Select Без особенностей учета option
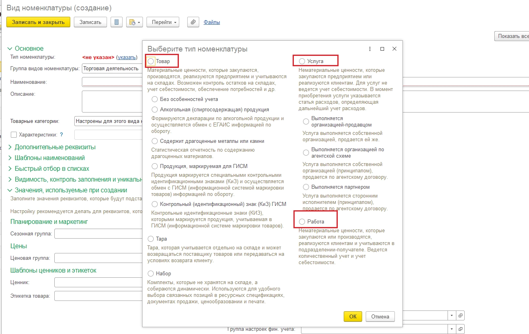Viewport: 529px width, 334px height. point(155,99)
